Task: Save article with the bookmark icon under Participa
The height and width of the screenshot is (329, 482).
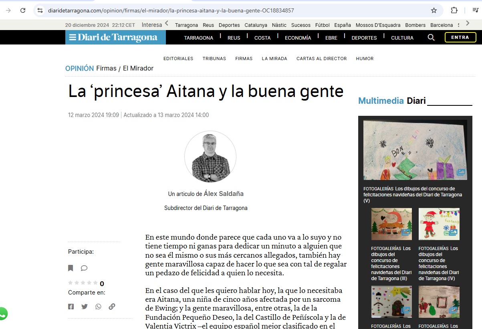Action: (x=71, y=268)
